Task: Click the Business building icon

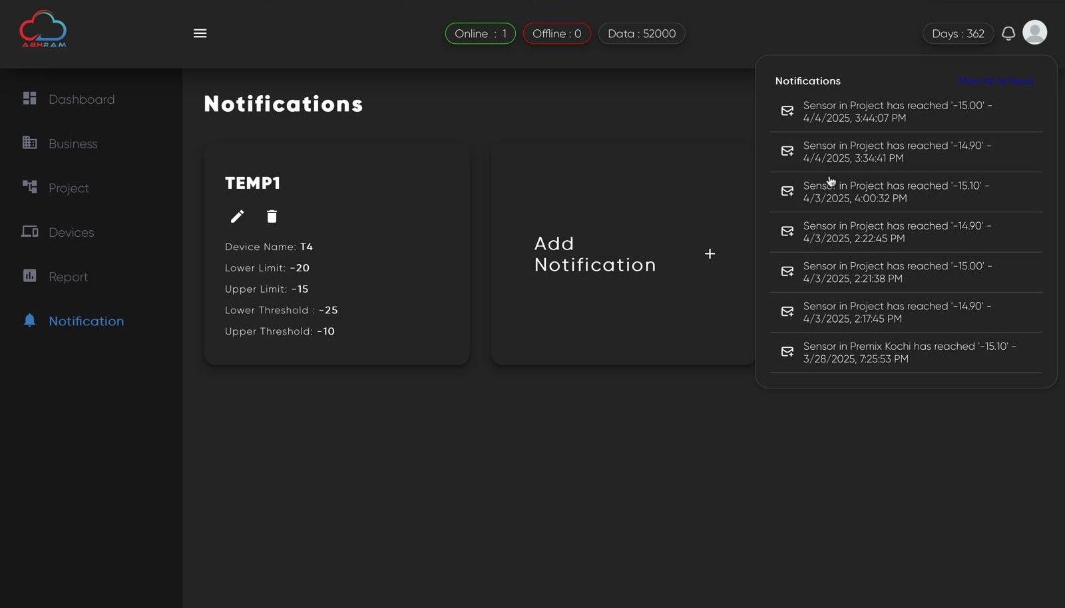Action: click(29, 142)
